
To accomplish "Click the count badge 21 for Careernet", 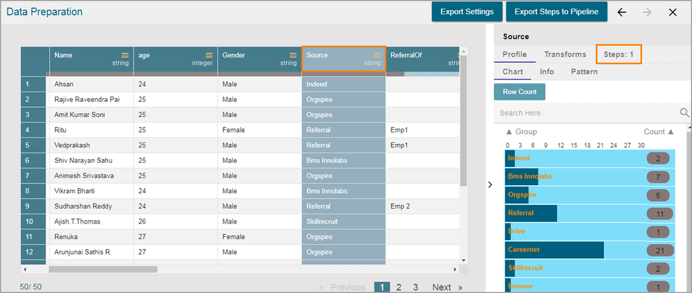I will click(x=660, y=250).
